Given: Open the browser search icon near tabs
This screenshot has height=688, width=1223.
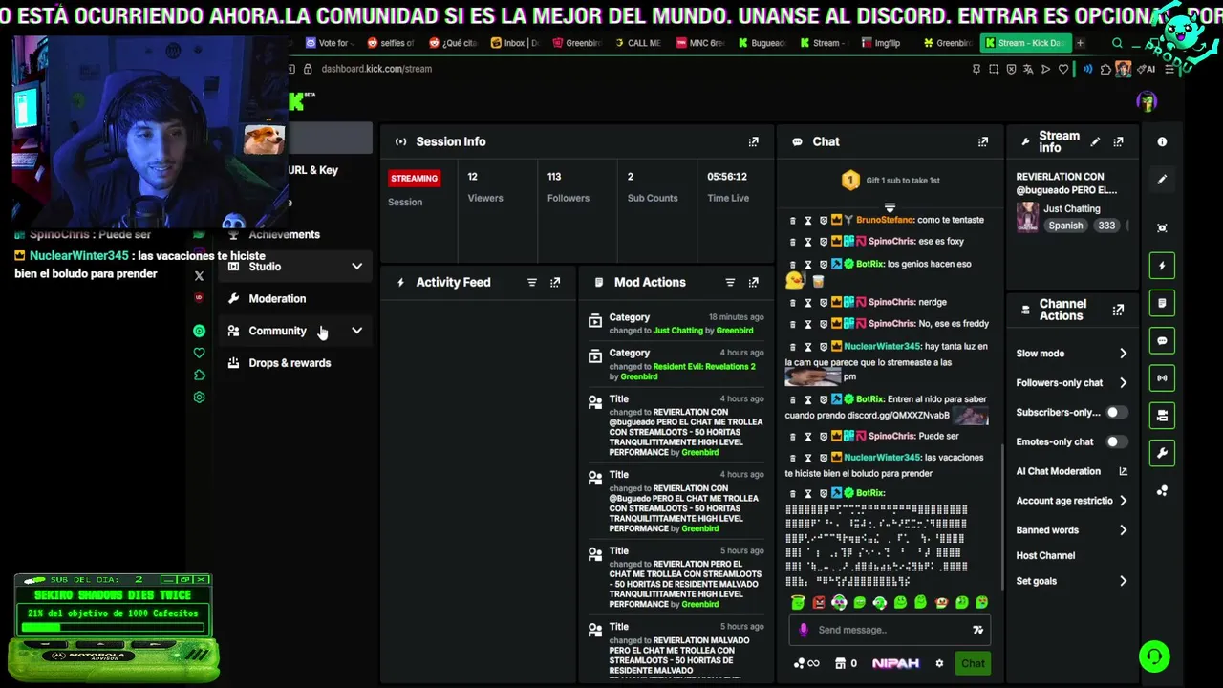Looking at the screenshot, I should tap(1117, 43).
